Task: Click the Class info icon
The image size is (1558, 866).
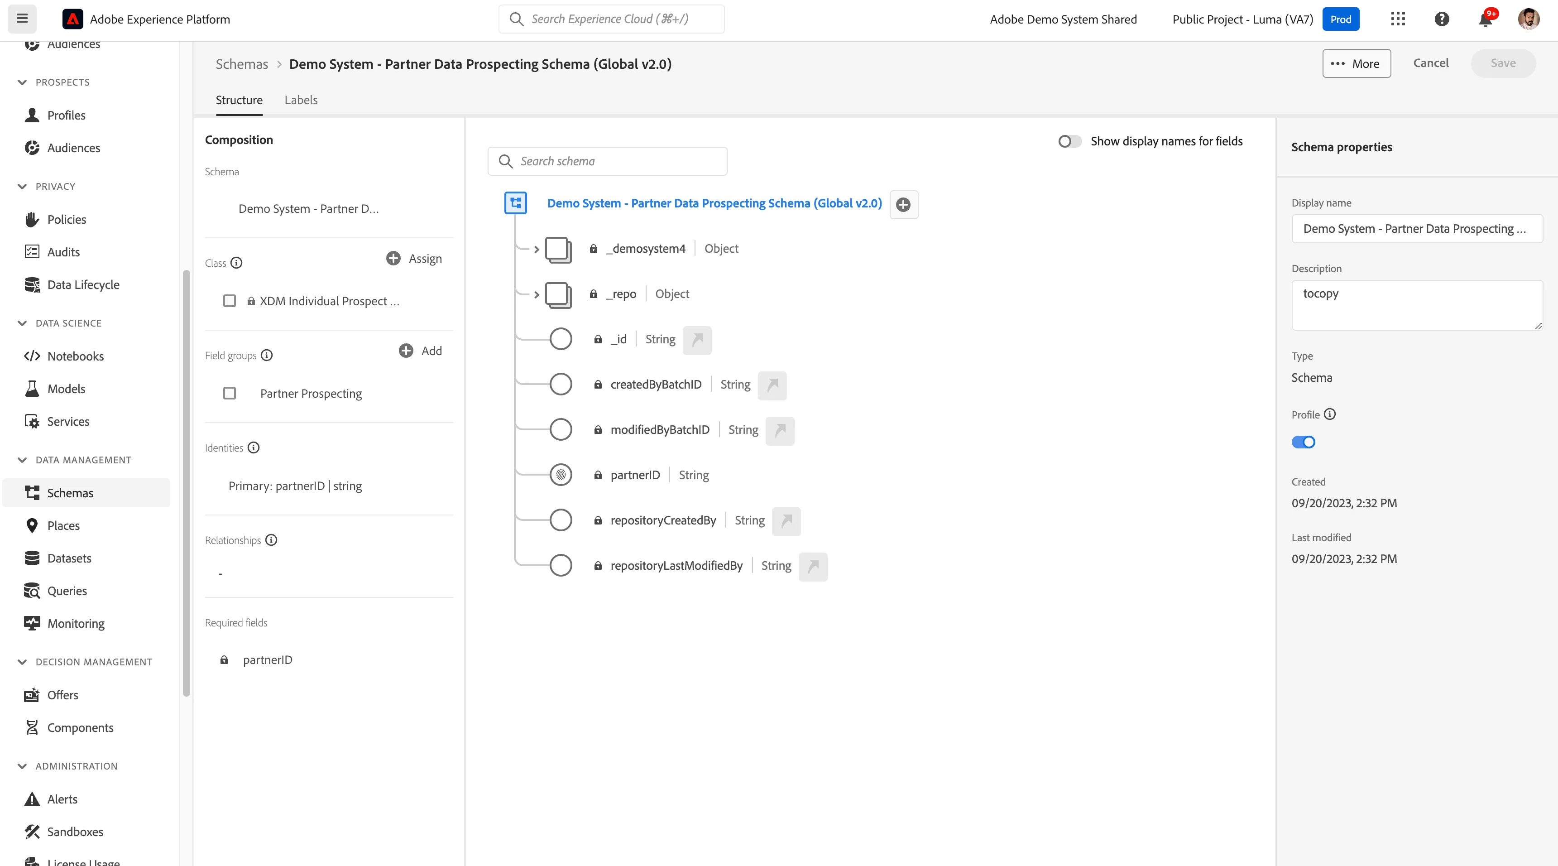Action: (x=236, y=263)
